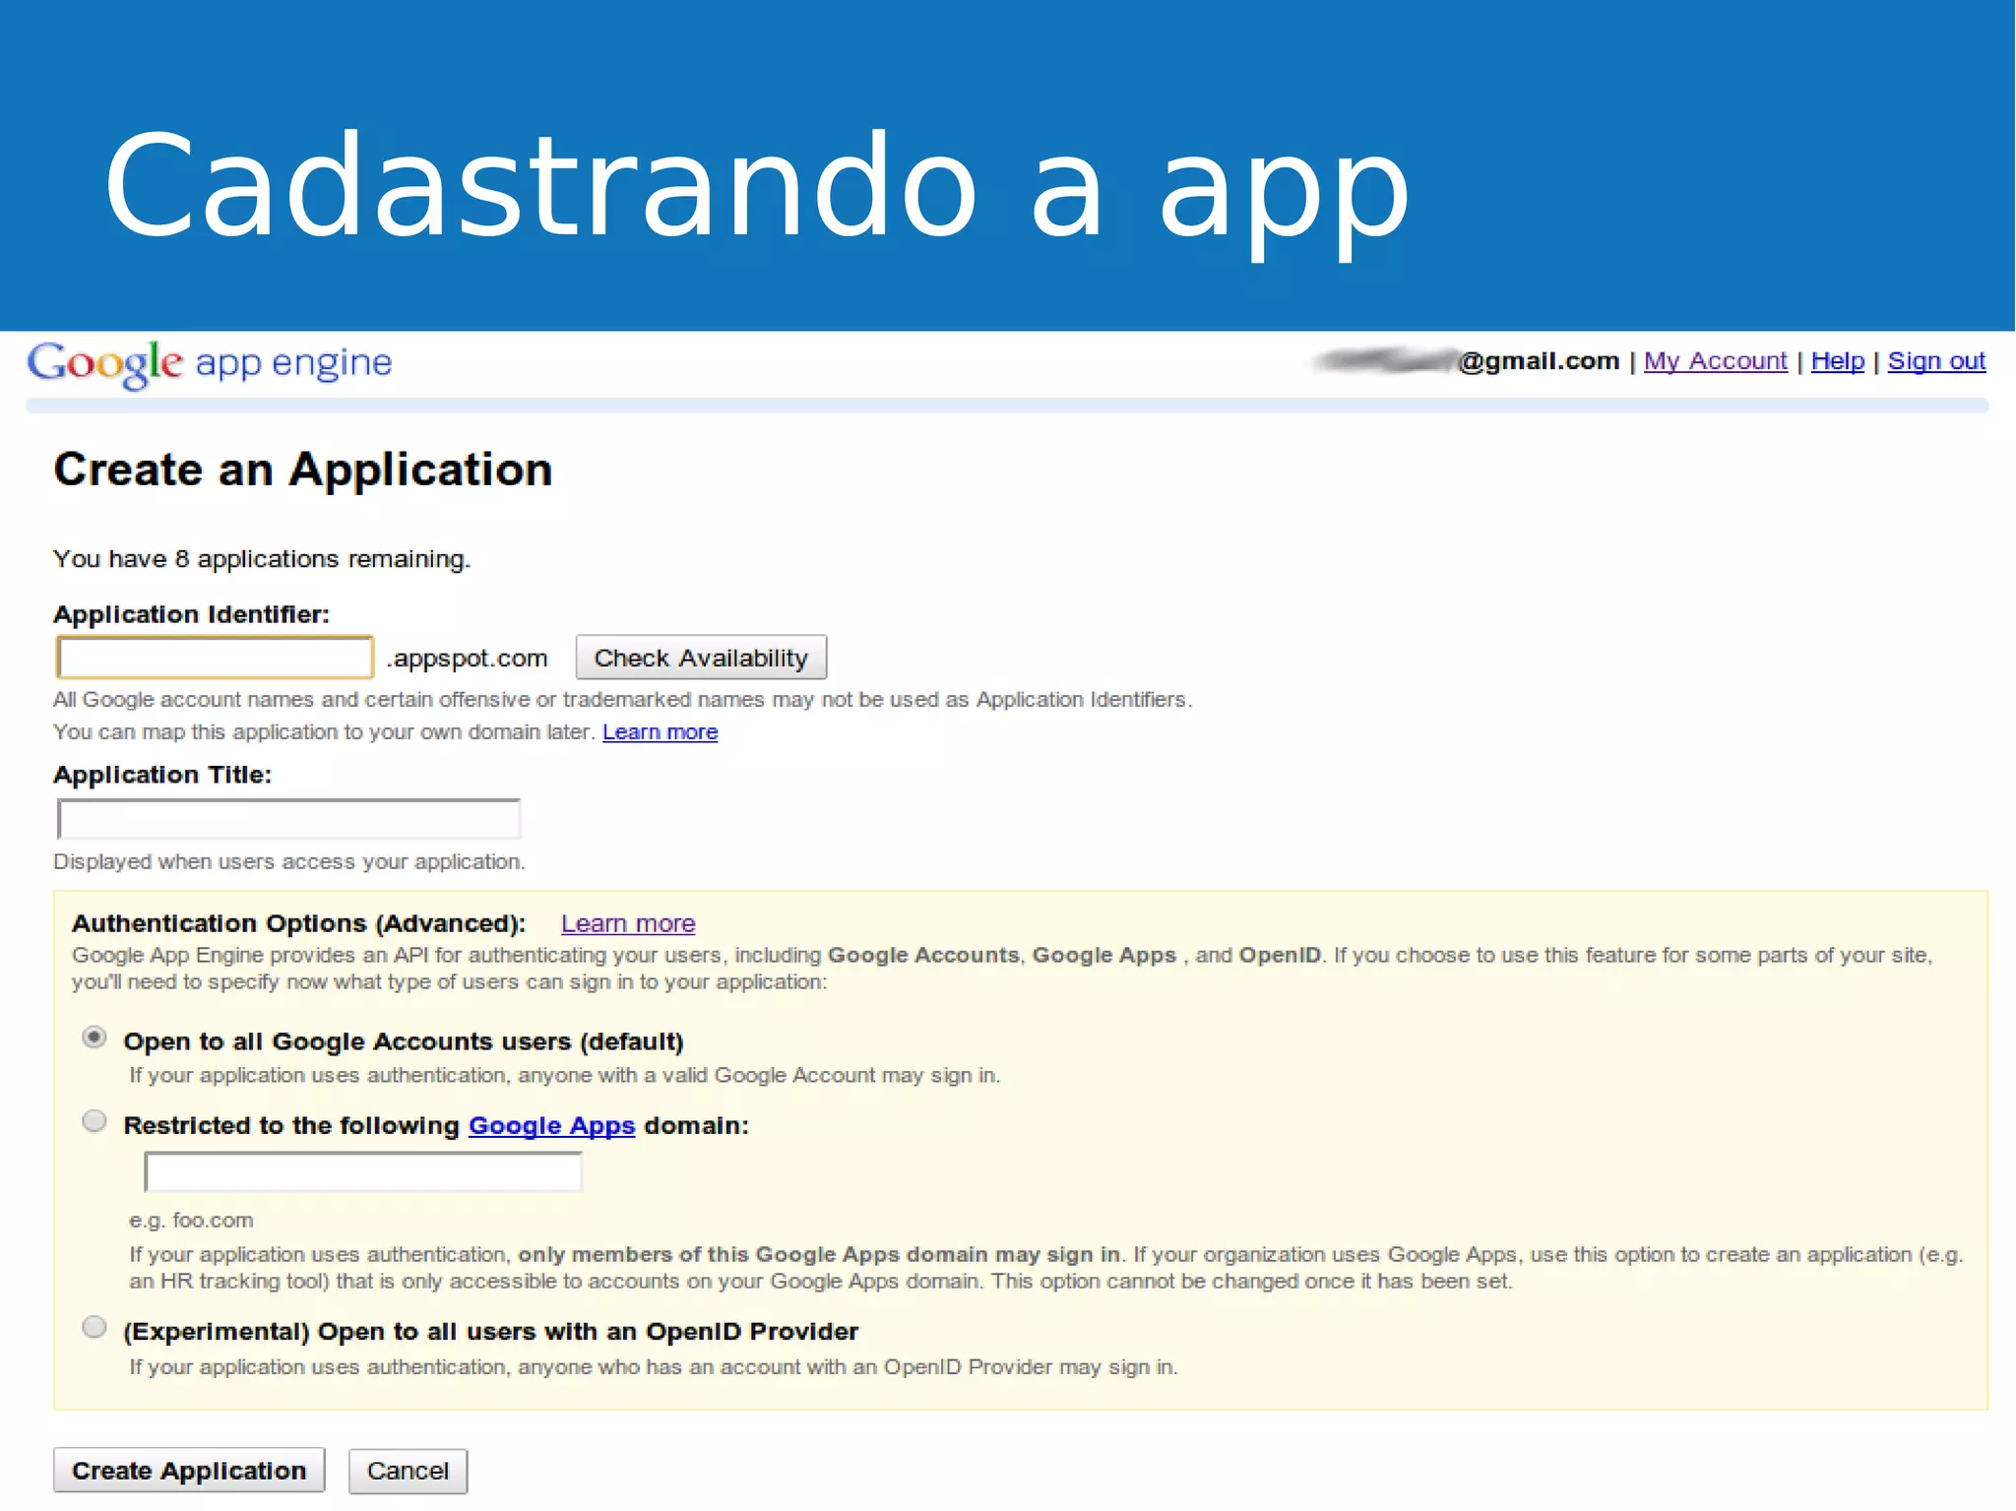Click 'Displayed when users access your application.' text

[x=289, y=862]
